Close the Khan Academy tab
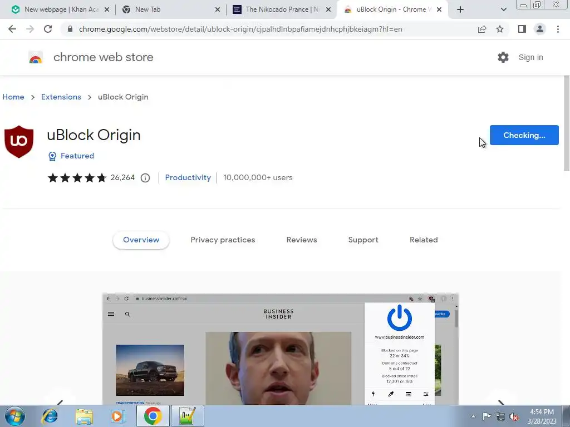This screenshot has width=570, height=427. coord(107,9)
